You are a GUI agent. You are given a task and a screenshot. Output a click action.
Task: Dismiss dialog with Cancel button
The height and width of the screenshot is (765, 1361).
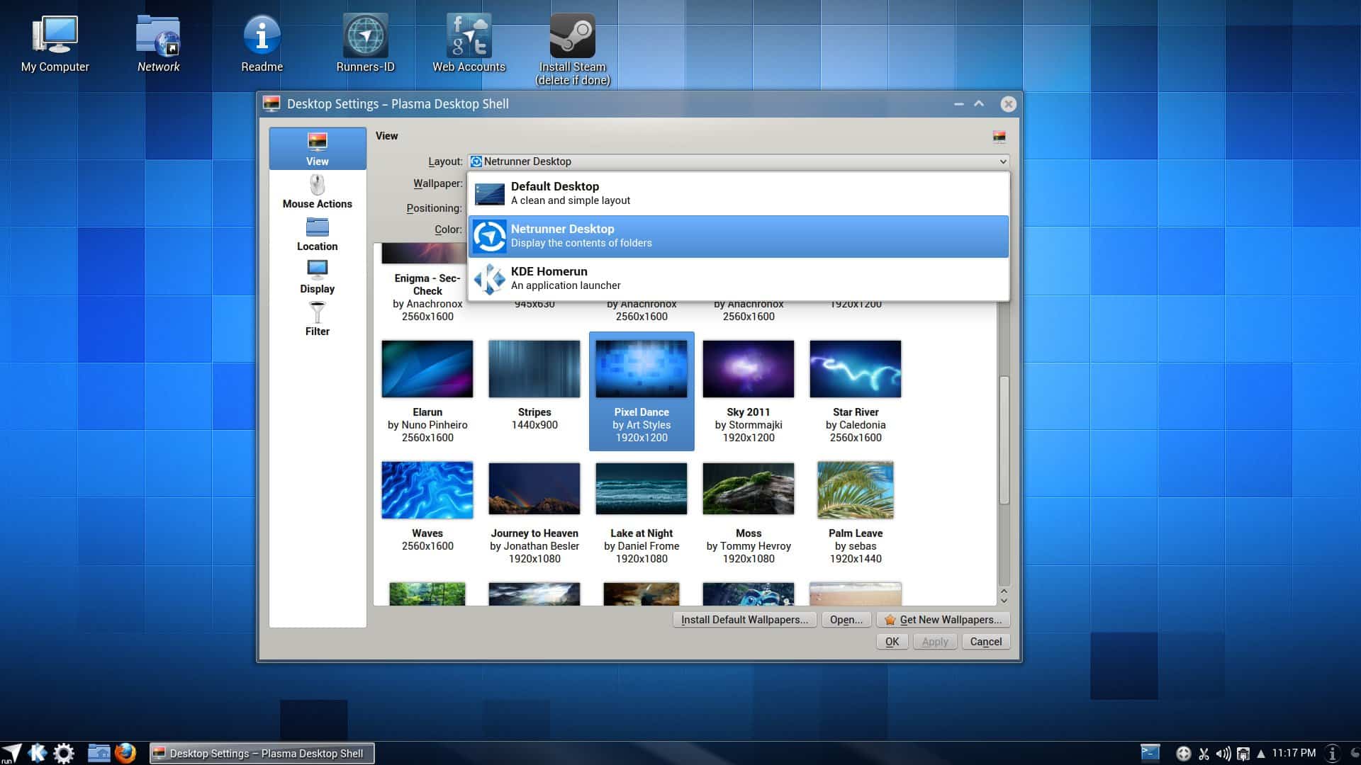[x=985, y=642]
